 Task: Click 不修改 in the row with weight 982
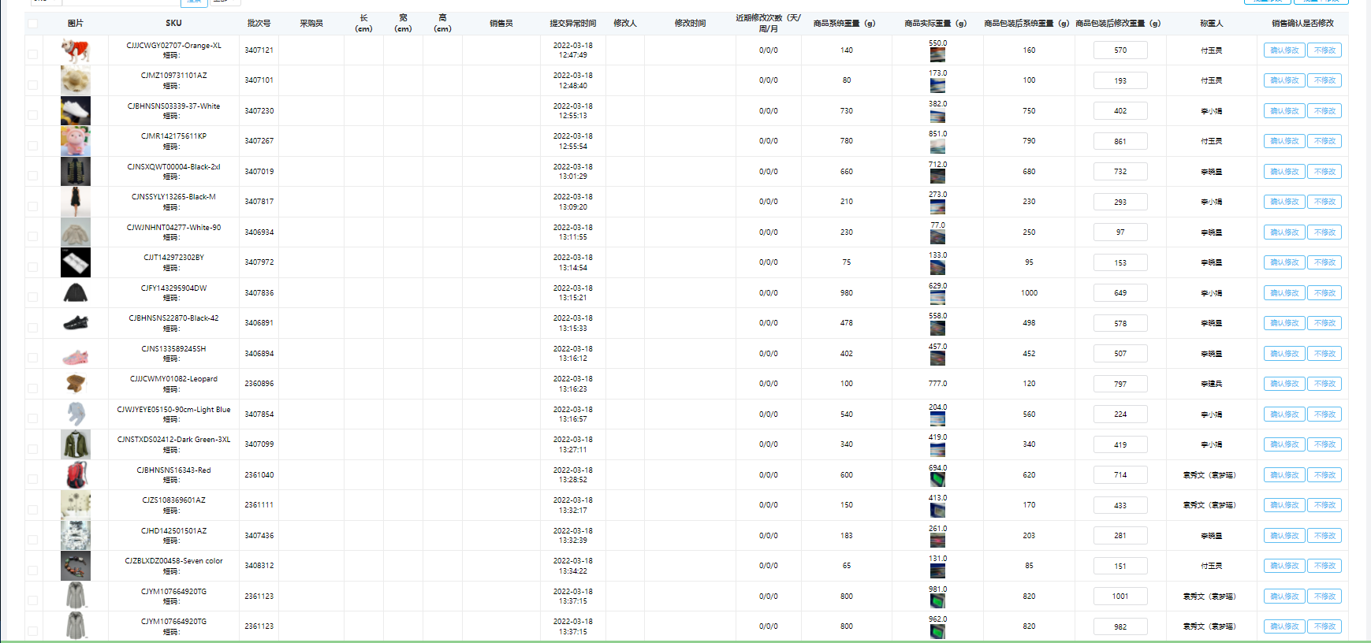tap(1324, 626)
